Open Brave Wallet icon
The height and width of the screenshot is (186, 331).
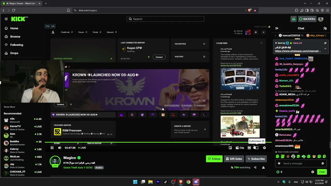point(312,10)
